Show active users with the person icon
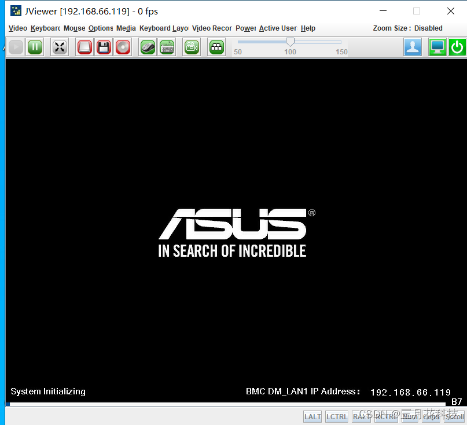Image resolution: width=467 pixels, height=425 pixels. [x=413, y=47]
